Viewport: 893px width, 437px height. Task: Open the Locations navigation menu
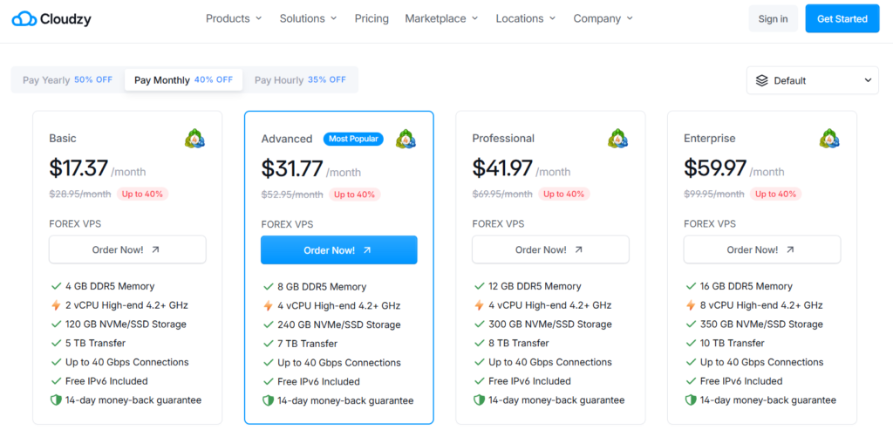coord(526,18)
